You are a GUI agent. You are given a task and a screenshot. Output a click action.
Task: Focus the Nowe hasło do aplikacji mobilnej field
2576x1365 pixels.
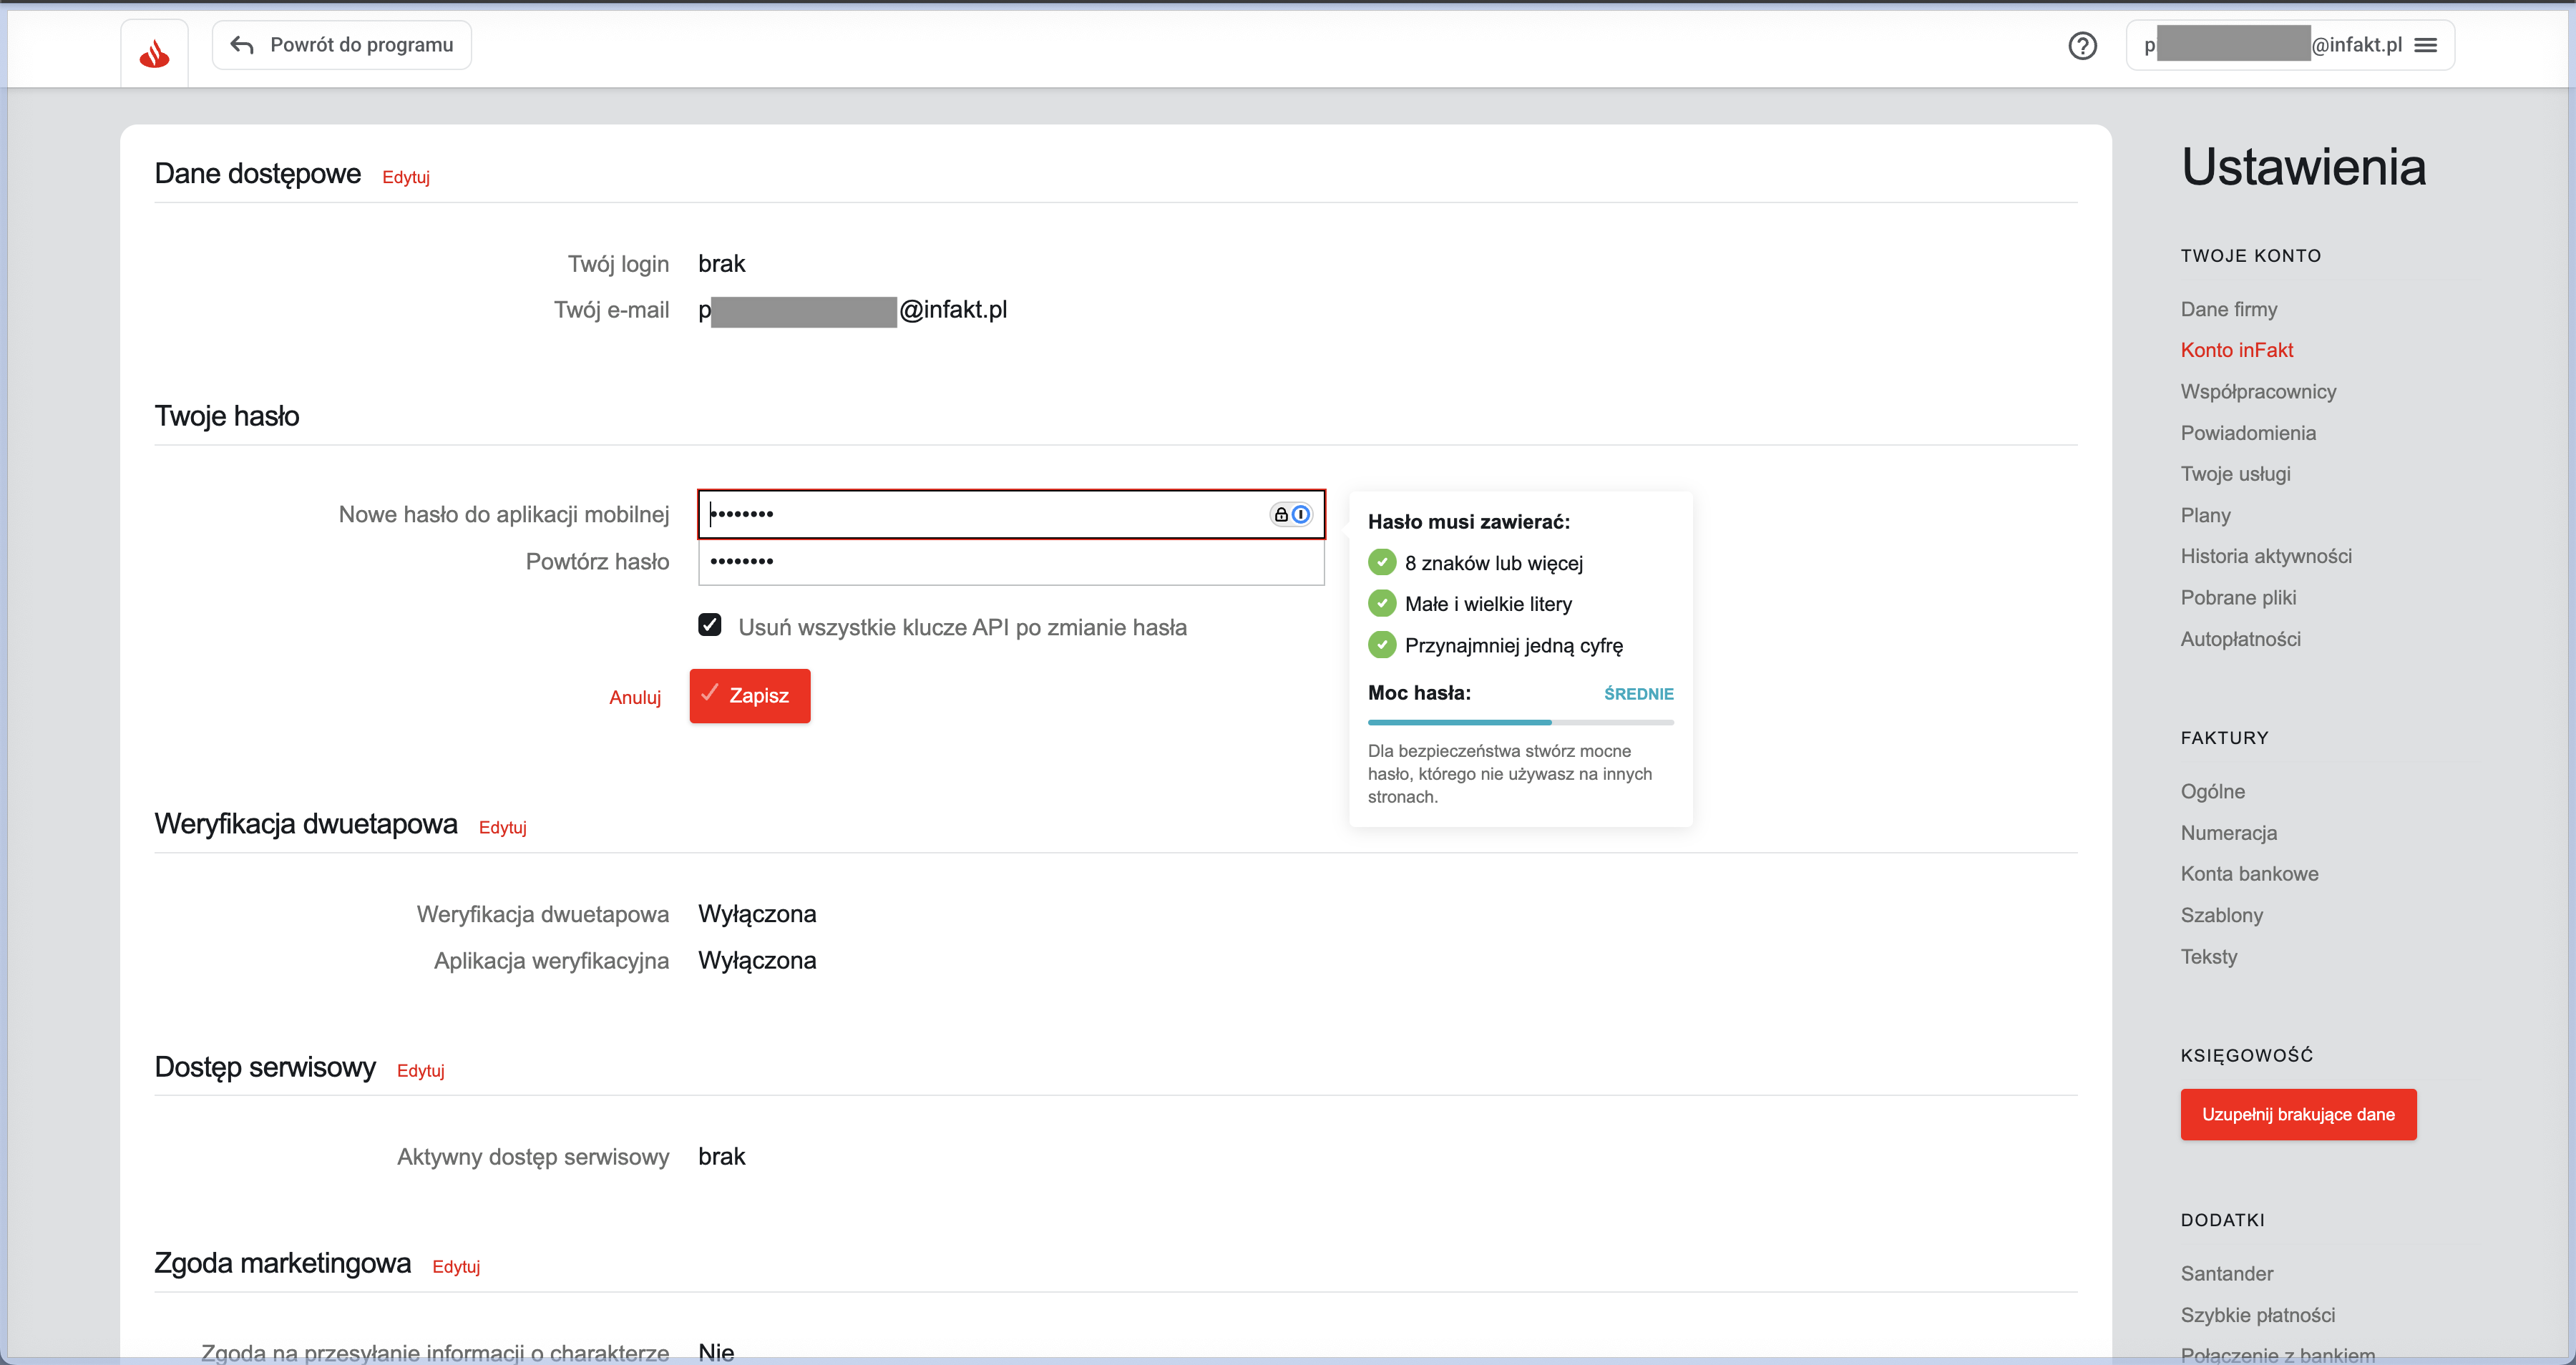click(1011, 514)
